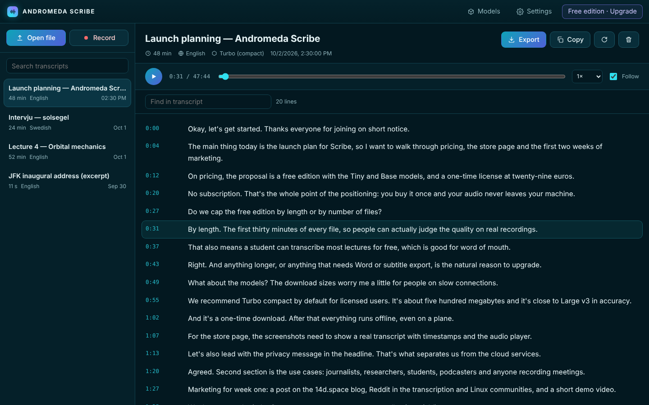Open the JFK inaugural address transcript
The image size is (649, 405).
point(67,180)
